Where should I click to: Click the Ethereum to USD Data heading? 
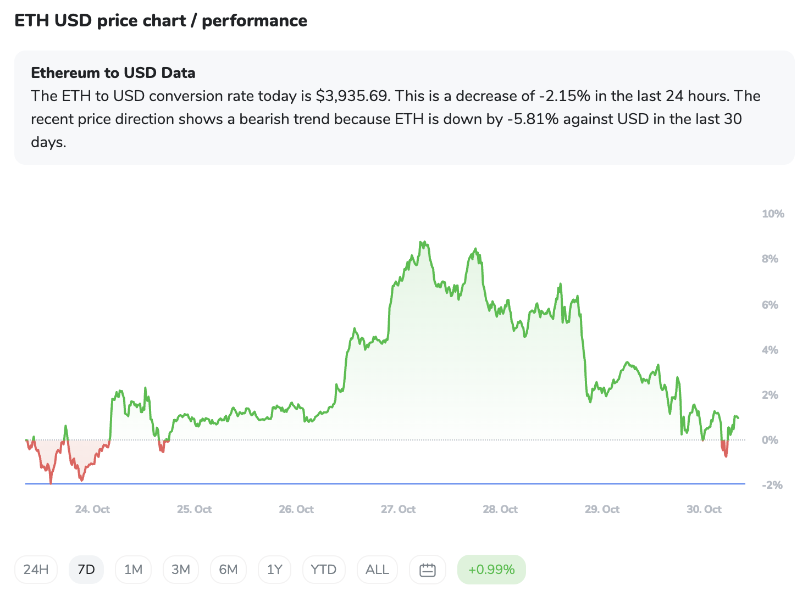coord(113,73)
